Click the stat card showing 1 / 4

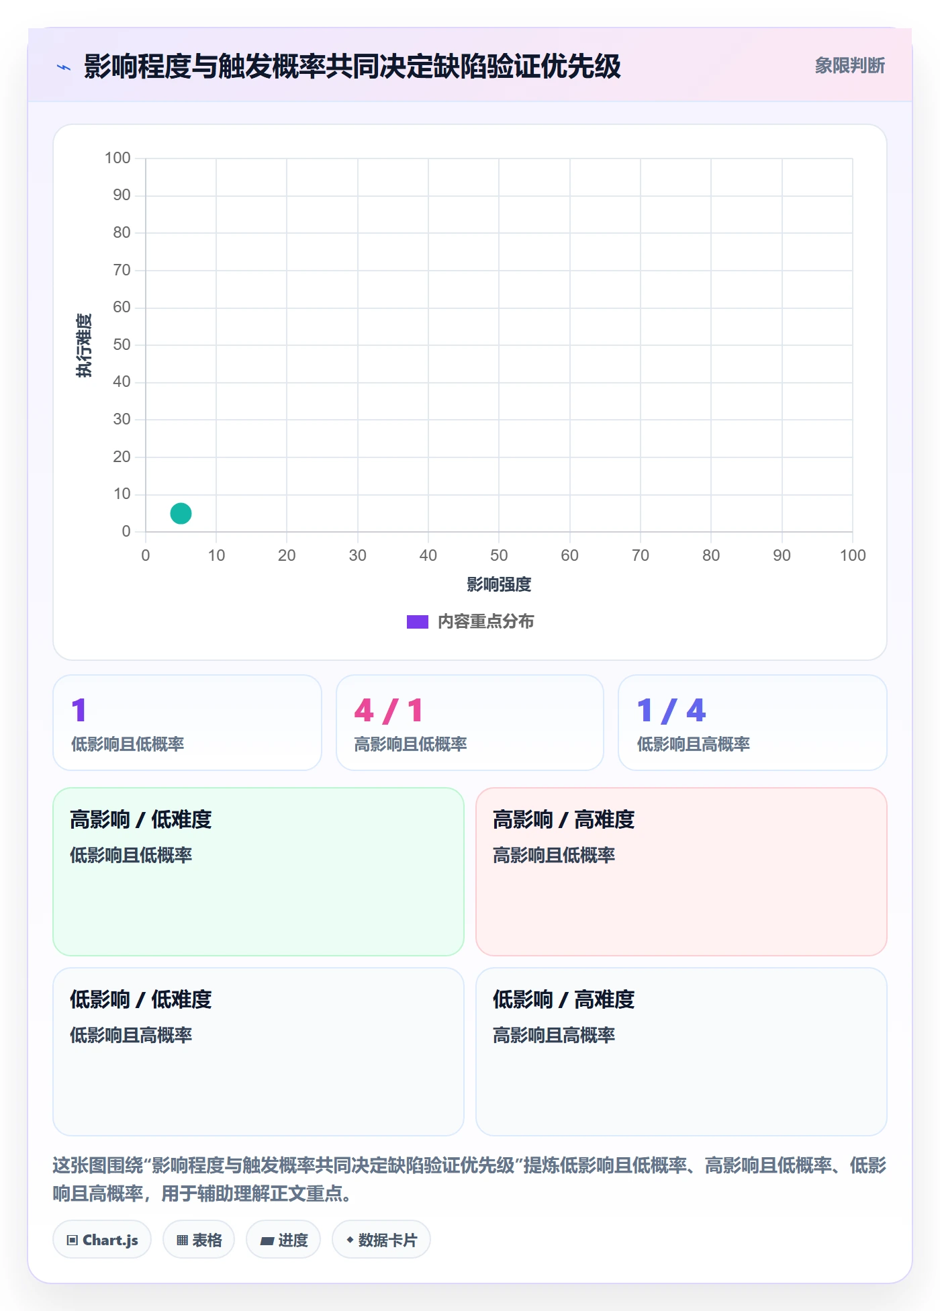pos(753,723)
